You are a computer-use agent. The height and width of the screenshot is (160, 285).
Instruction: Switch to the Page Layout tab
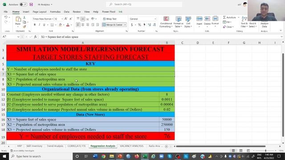point(40,12)
